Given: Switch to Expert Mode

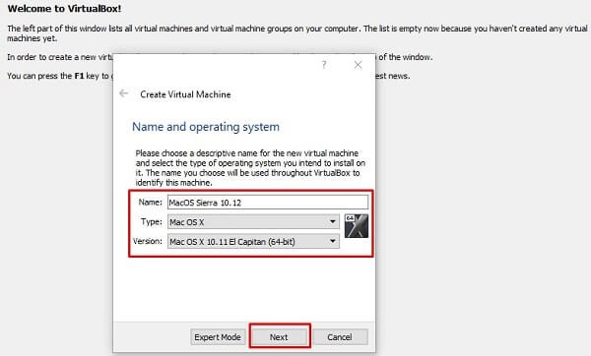Looking at the screenshot, I should [x=218, y=336].
